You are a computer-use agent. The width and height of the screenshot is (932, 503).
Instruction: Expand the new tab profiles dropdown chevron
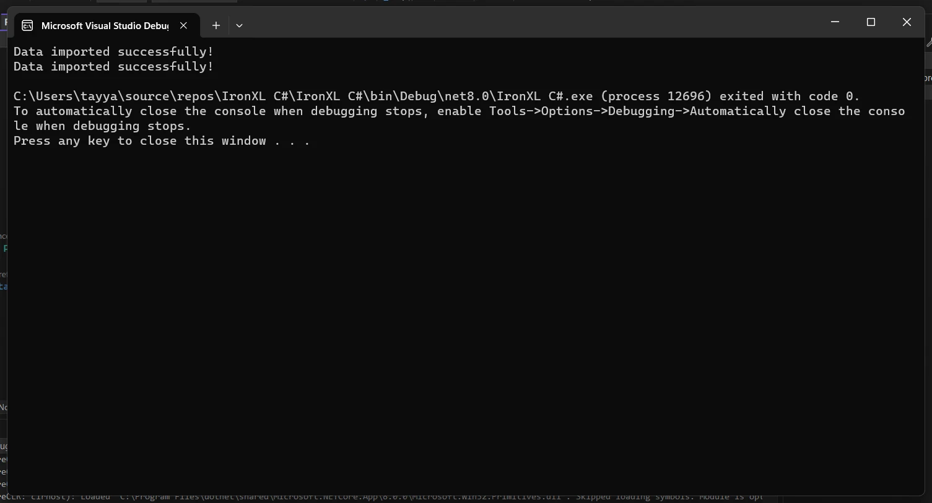pos(239,25)
